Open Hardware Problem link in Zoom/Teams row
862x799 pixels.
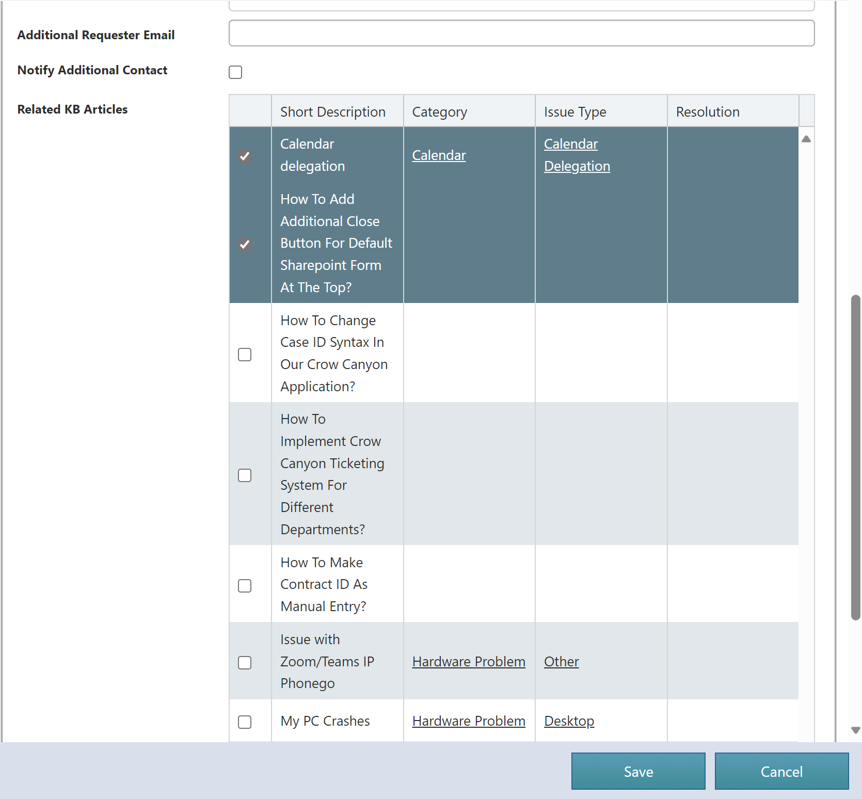coord(469,662)
